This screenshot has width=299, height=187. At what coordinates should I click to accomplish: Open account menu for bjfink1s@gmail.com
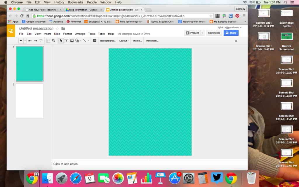click(230, 27)
